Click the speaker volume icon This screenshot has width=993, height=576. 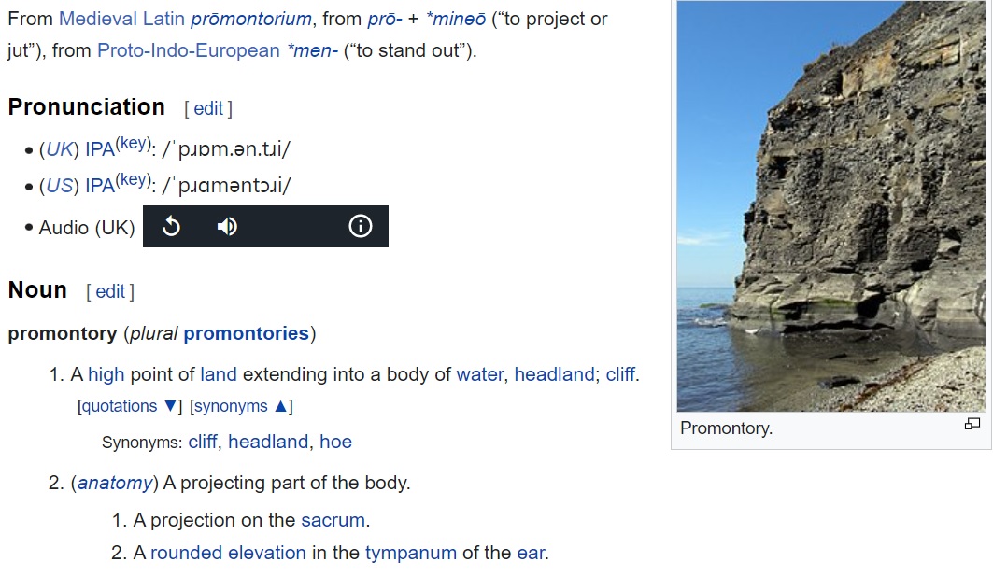point(227,227)
